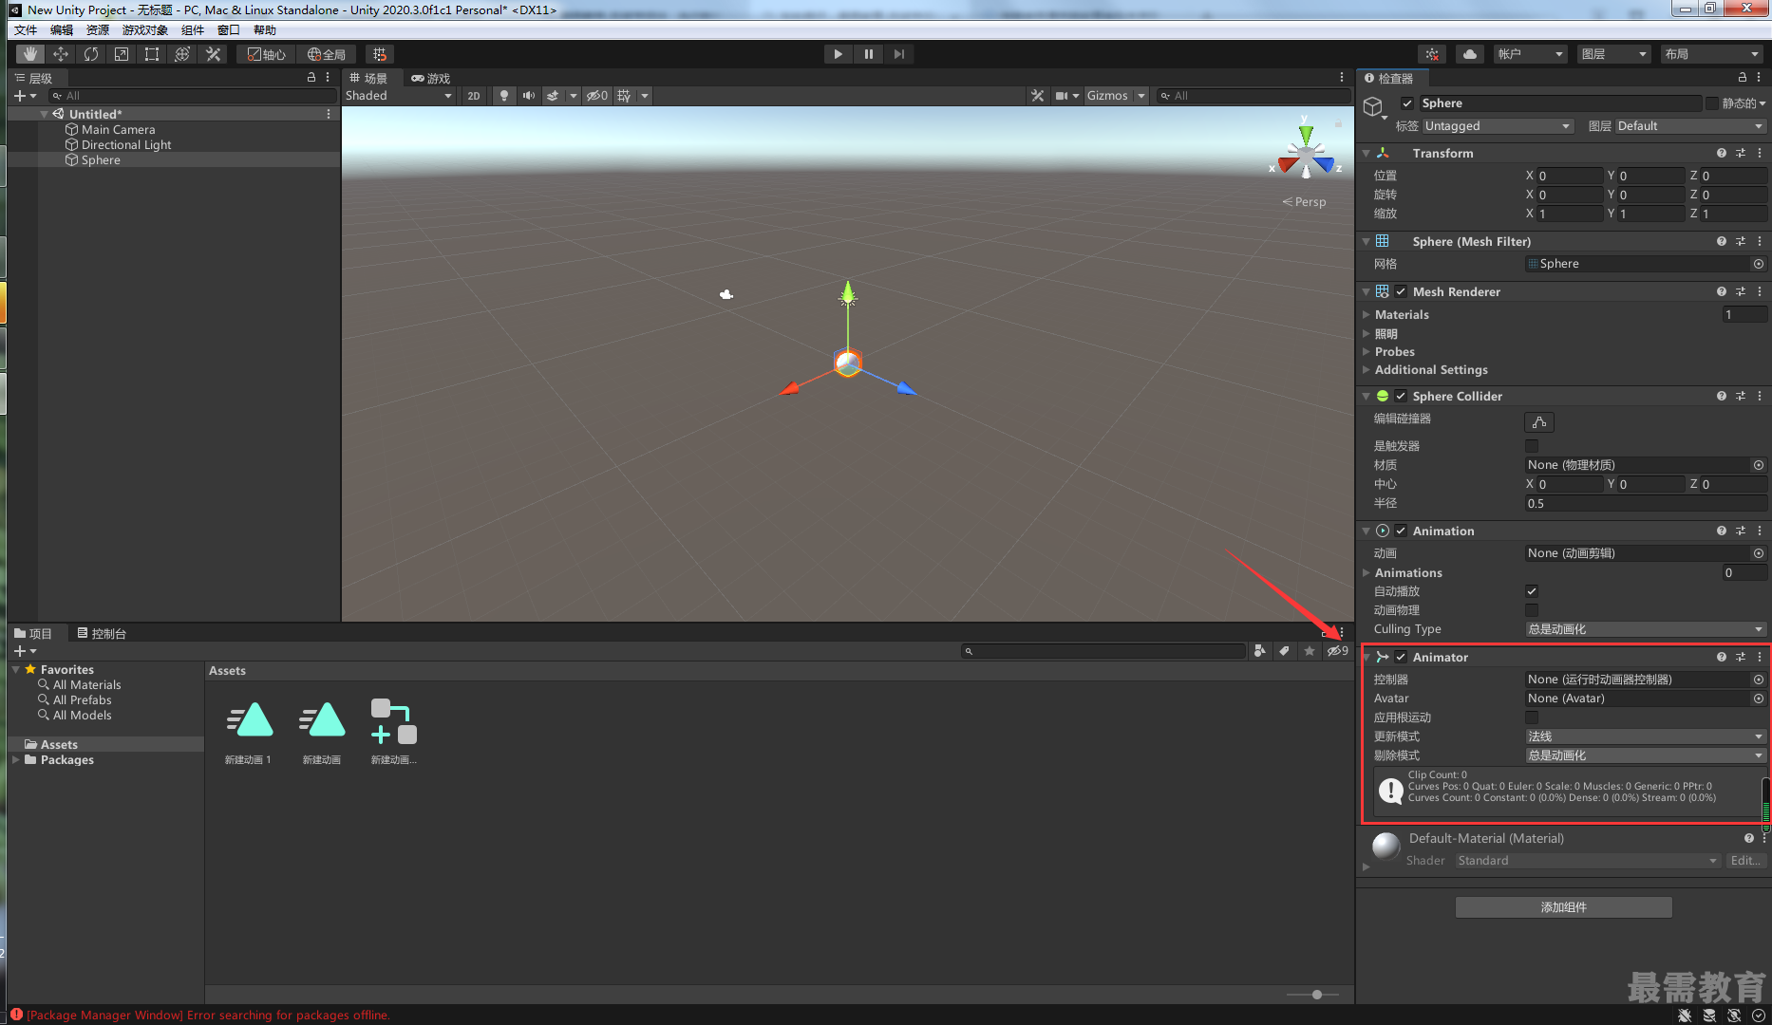1772x1025 pixels.
Task: Toggle the static checkbox for Sphere
Action: (1712, 103)
